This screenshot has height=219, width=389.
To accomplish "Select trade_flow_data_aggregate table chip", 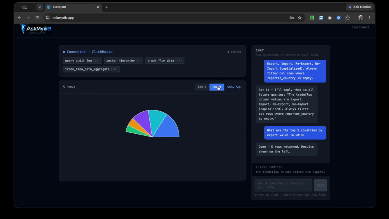I will pos(91,69).
